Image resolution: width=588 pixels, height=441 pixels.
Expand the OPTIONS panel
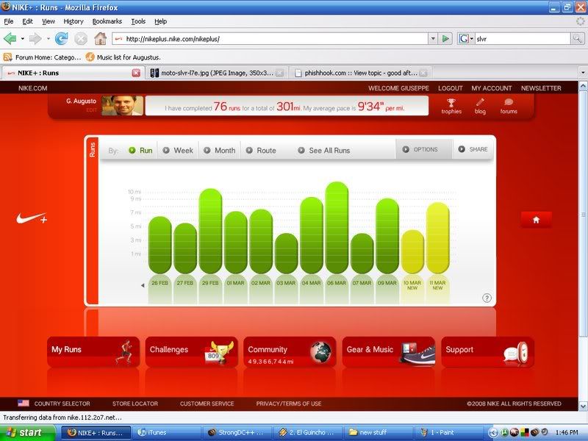(x=420, y=149)
